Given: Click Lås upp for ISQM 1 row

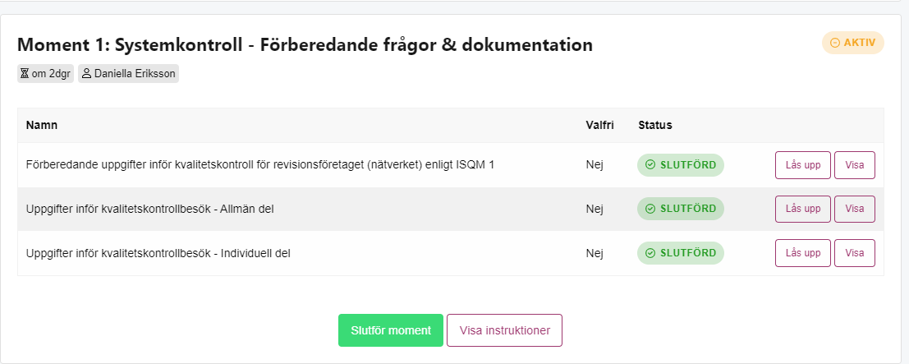Looking at the screenshot, I should click(803, 165).
